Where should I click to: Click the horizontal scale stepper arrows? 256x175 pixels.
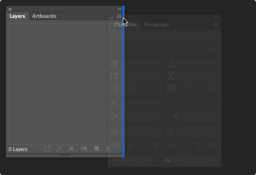(181, 76)
